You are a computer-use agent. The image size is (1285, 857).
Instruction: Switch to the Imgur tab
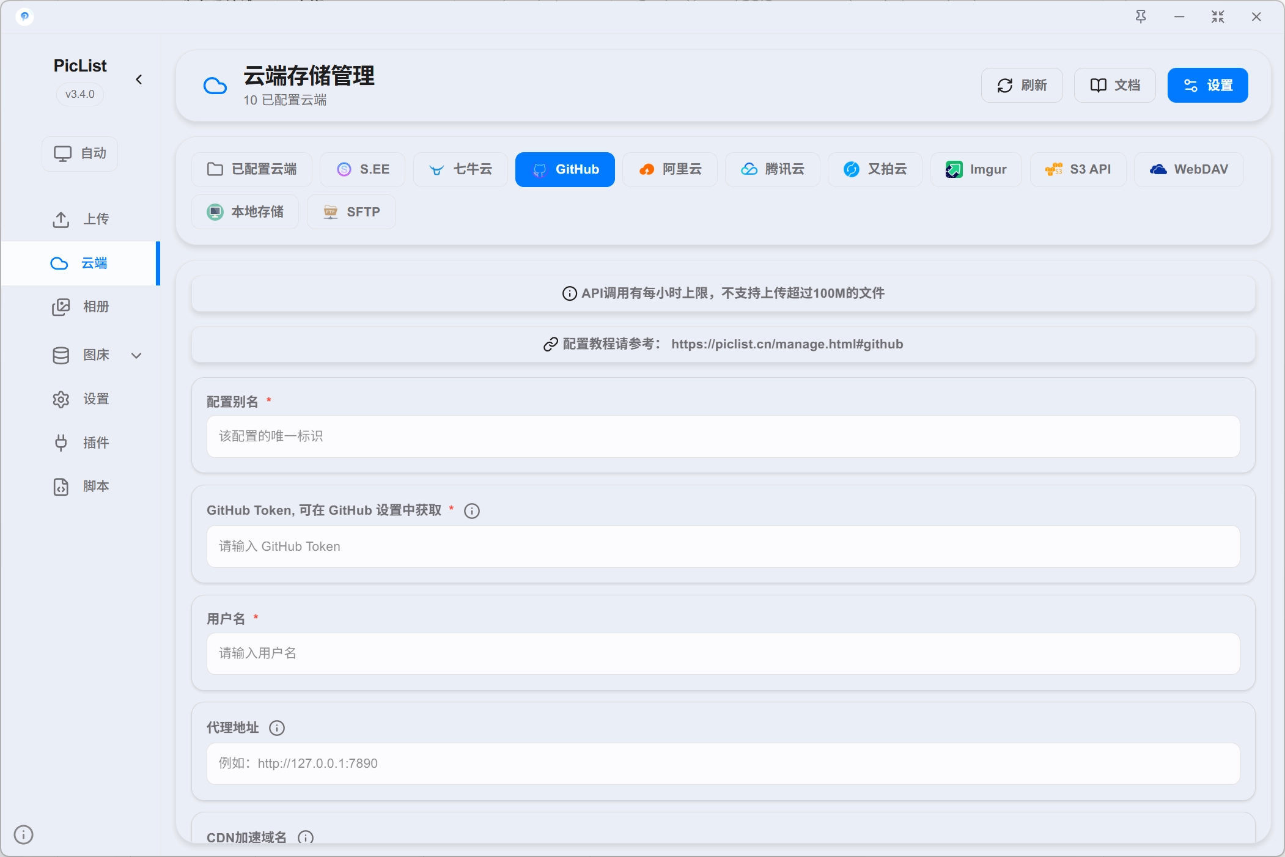click(976, 169)
